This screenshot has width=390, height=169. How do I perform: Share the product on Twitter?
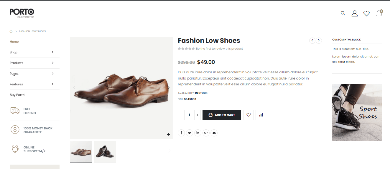point(189,133)
